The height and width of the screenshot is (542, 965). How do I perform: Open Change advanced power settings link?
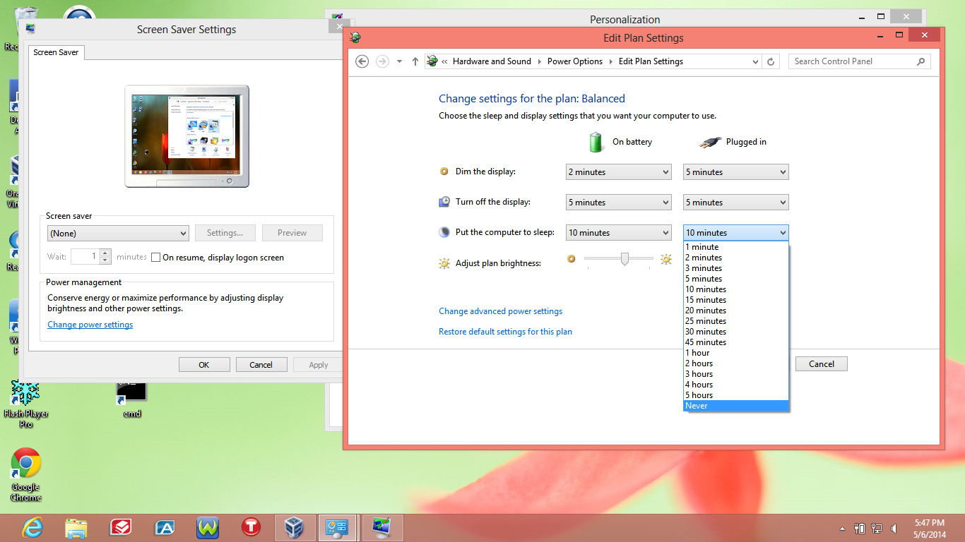pos(500,311)
